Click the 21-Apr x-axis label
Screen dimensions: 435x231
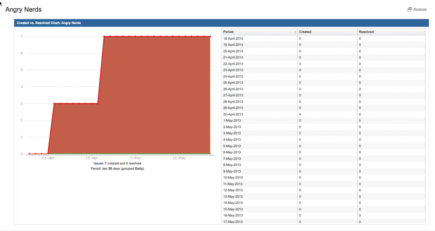tap(48, 158)
